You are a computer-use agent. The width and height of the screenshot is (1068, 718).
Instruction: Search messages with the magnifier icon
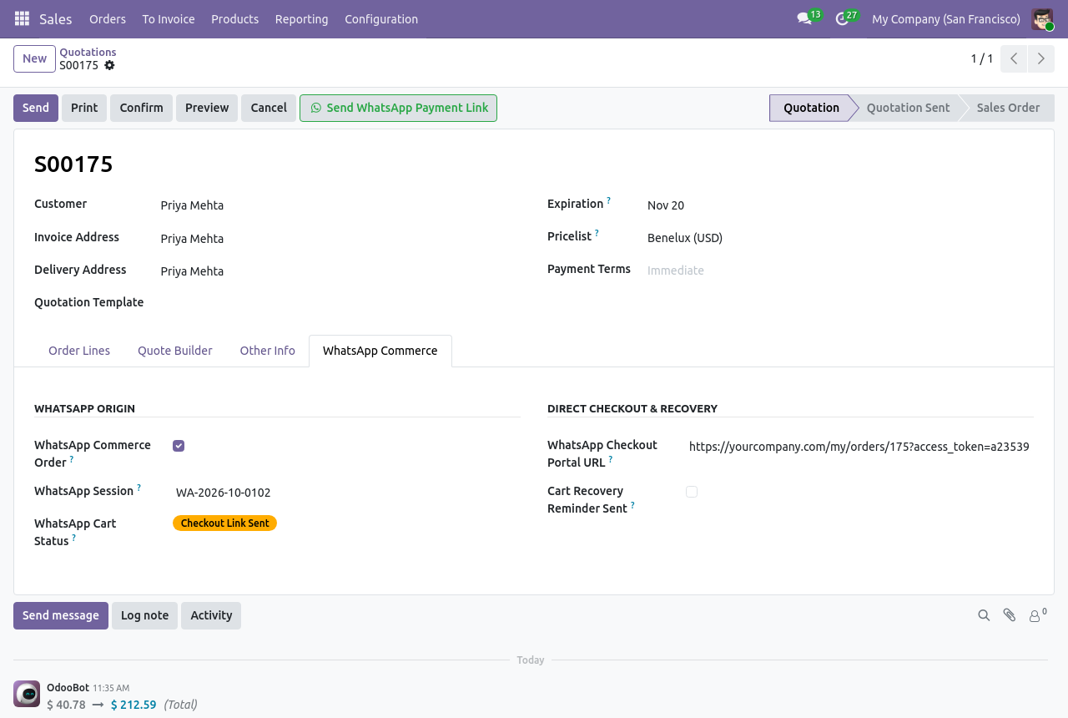pos(984,615)
